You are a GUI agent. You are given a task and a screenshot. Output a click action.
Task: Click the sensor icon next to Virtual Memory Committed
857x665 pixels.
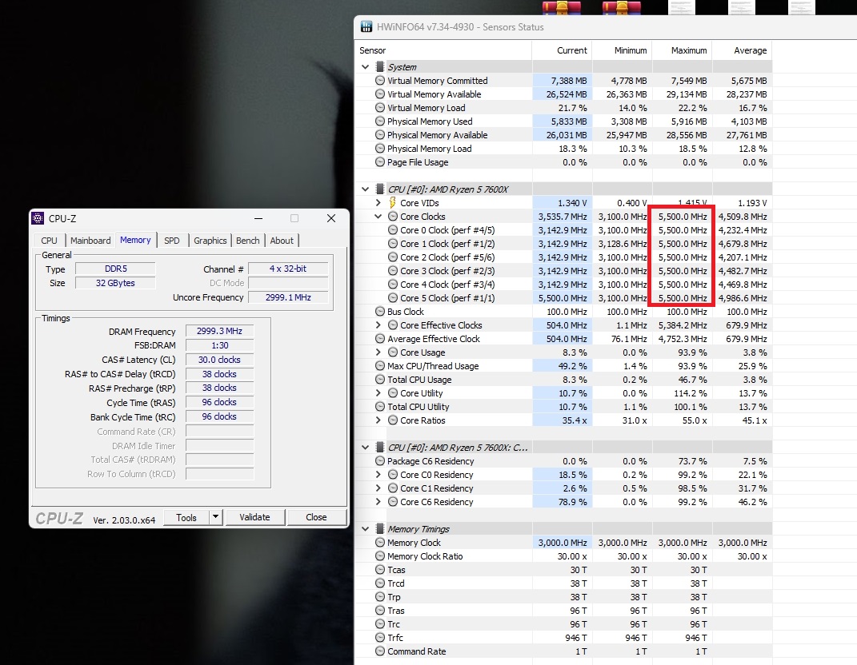pos(380,80)
